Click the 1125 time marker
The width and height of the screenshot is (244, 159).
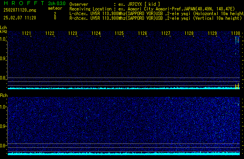point(119,33)
